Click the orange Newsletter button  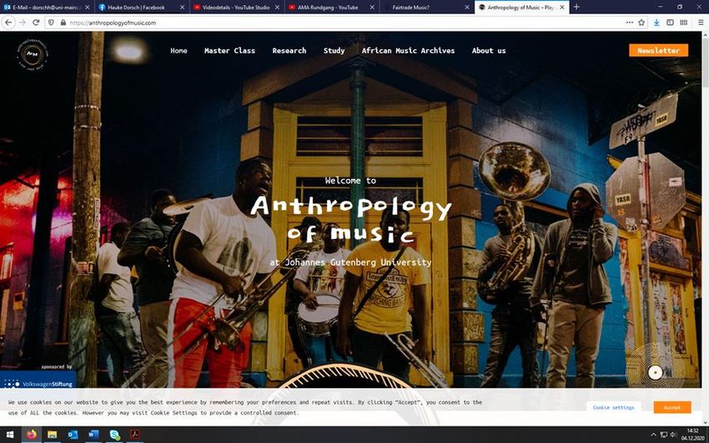click(658, 51)
